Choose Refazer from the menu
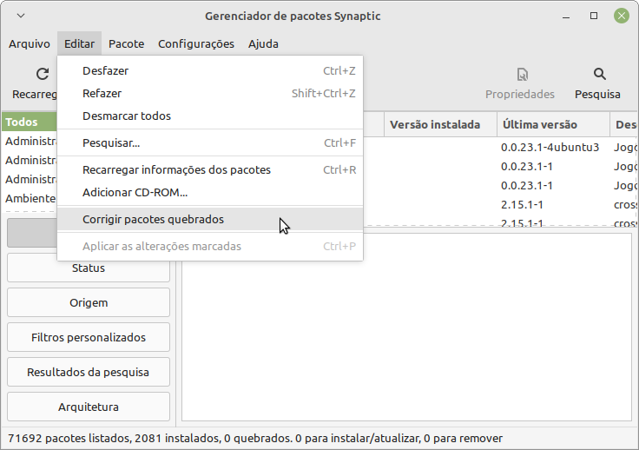 pyautogui.click(x=210, y=93)
